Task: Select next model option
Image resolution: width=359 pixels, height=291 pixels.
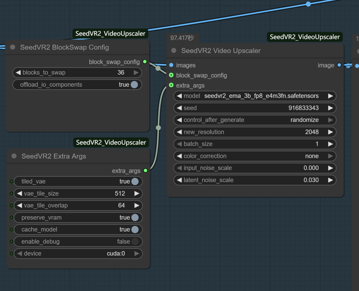Action: click(330, 96)
